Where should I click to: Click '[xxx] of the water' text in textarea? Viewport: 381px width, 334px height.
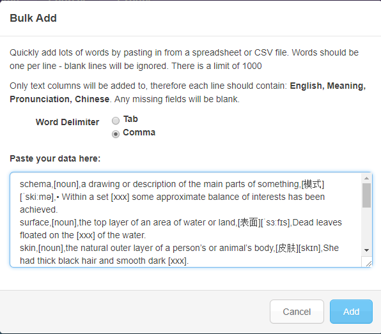pos(111,235)
